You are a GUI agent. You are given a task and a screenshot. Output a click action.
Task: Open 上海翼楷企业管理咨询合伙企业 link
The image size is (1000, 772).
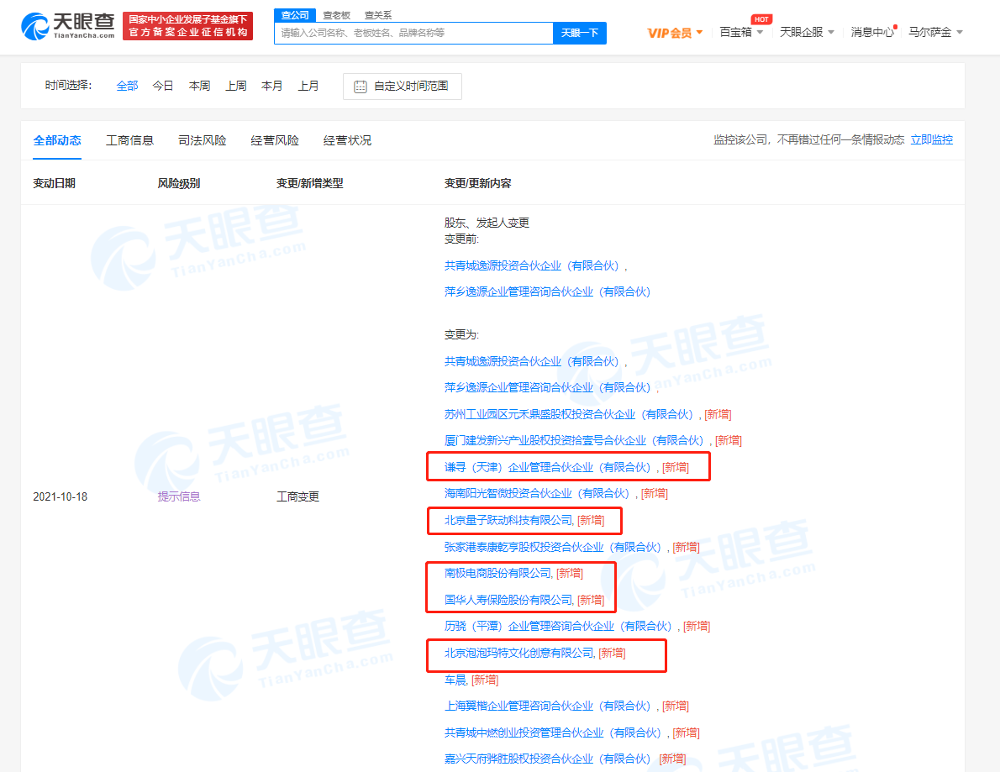click(x=548, y=706)
